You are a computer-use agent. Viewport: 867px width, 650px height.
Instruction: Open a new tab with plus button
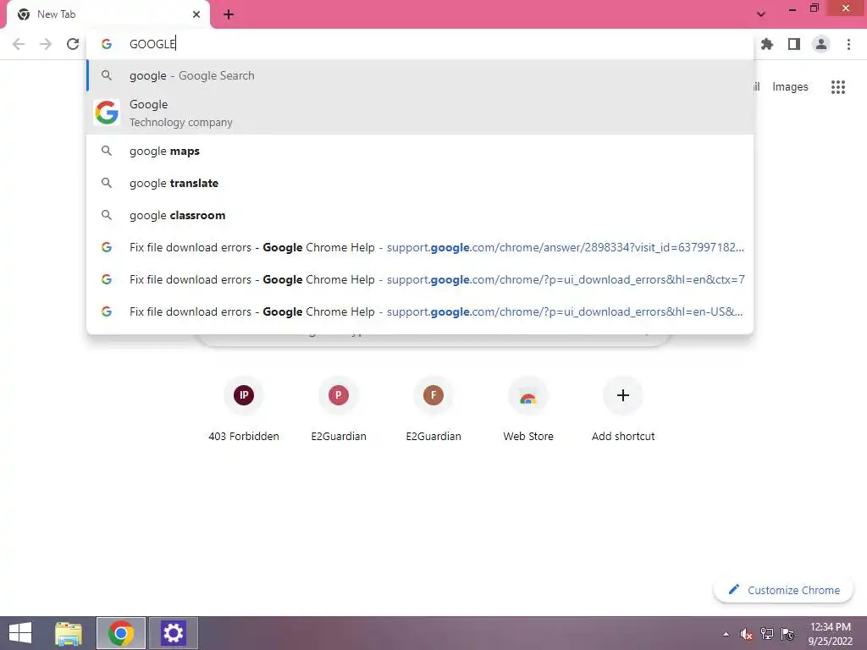pyautogui.click(x=229, y=14)
